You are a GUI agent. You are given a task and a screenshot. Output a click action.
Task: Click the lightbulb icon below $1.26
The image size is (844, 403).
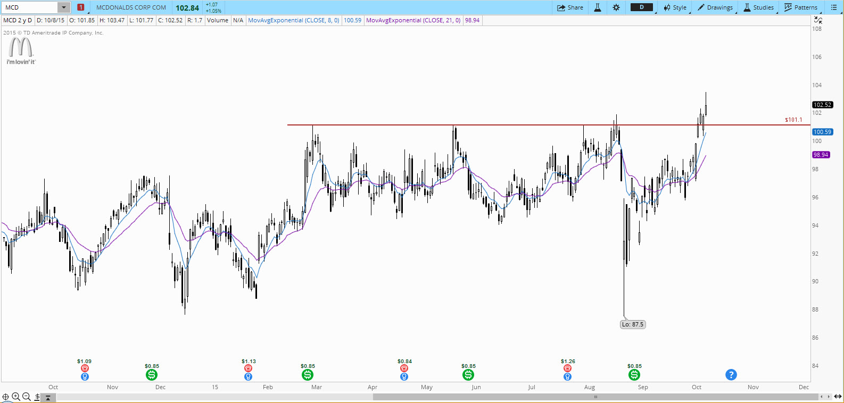point(567,376)
